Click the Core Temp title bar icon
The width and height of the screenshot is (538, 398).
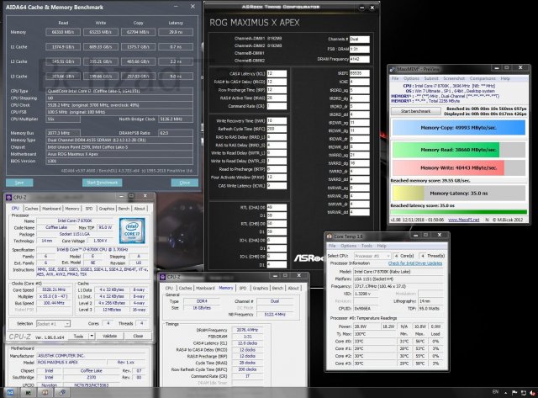tap(330, 236)
